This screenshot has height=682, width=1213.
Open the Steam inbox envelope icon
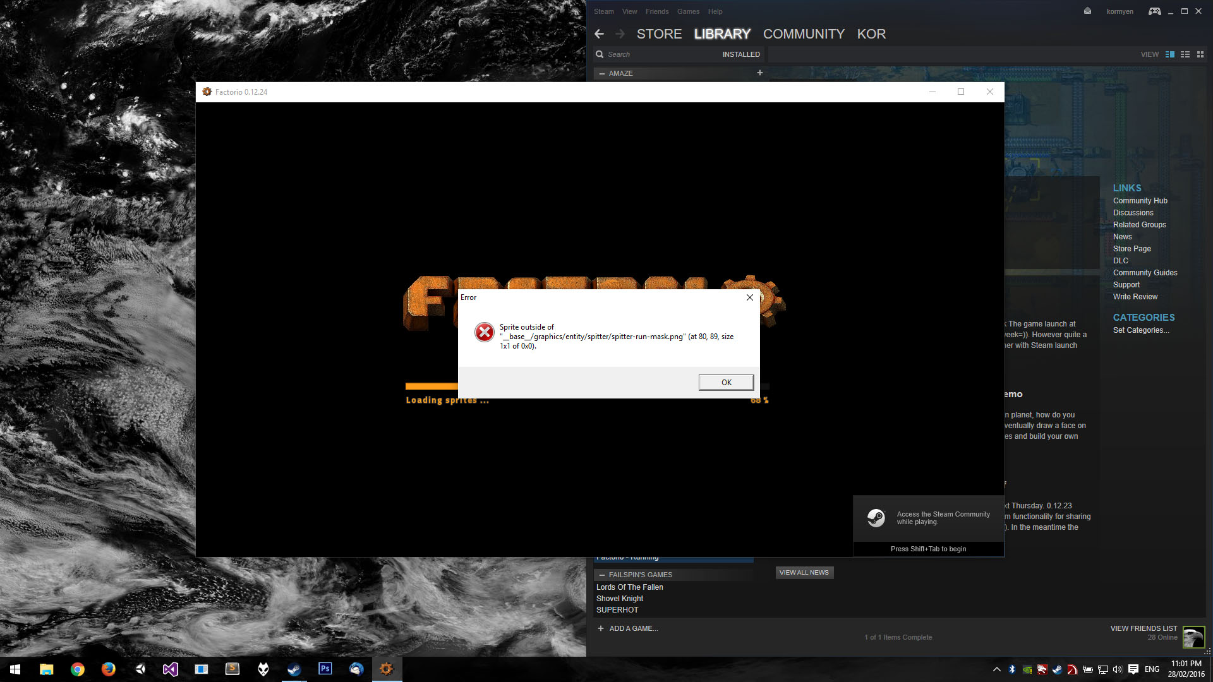coord(1087,11)
